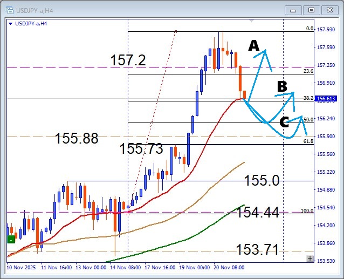Select the 155.73 text label
Image resolution: width=344 pixels, height=279 pixels.
click(x=141, y=149)
